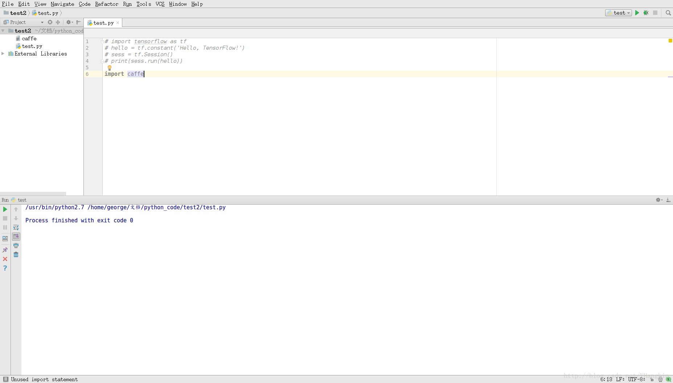Image resolution: width=673 pixels, height=383 pixels.
Task: Open Run panel settings gear
Action: coord(659,200)
